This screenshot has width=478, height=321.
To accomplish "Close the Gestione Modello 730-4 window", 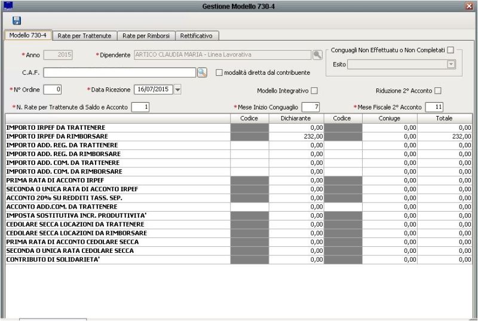I will pyautogui.click(x=469, y=6).
